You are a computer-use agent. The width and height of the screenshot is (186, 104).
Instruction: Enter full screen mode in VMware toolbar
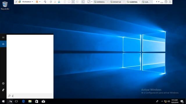pos(73,2)
